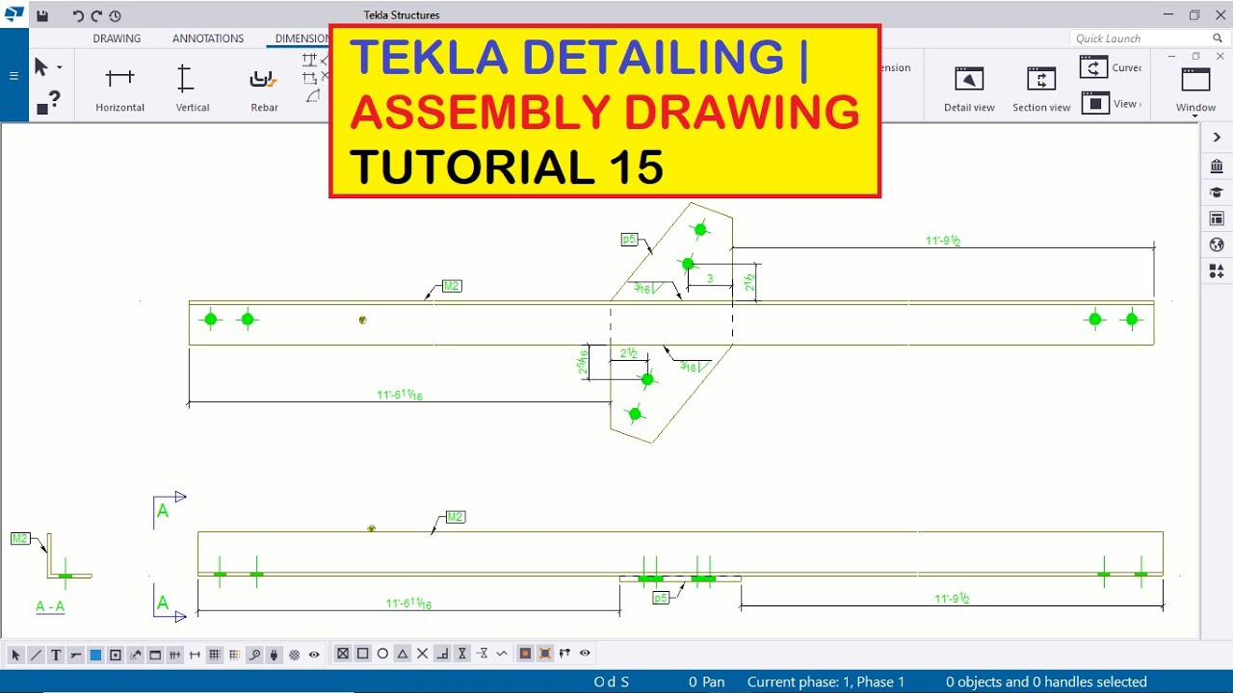1233x693 pixels.
Task: Toggle snap to center points circle
Action: (382, 654)
